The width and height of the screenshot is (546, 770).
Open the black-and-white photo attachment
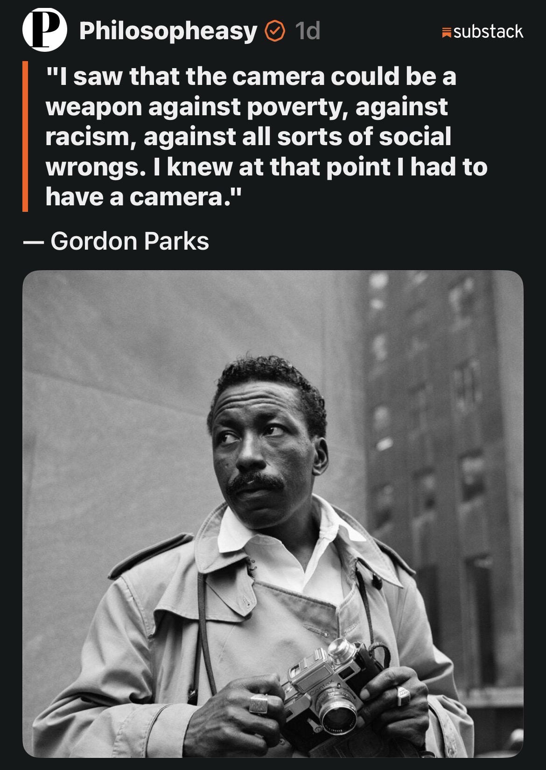pyautogui.click(x=273, y=514)
